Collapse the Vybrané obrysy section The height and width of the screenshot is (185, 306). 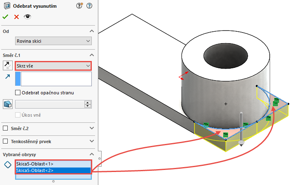click(x=92, y=154)
